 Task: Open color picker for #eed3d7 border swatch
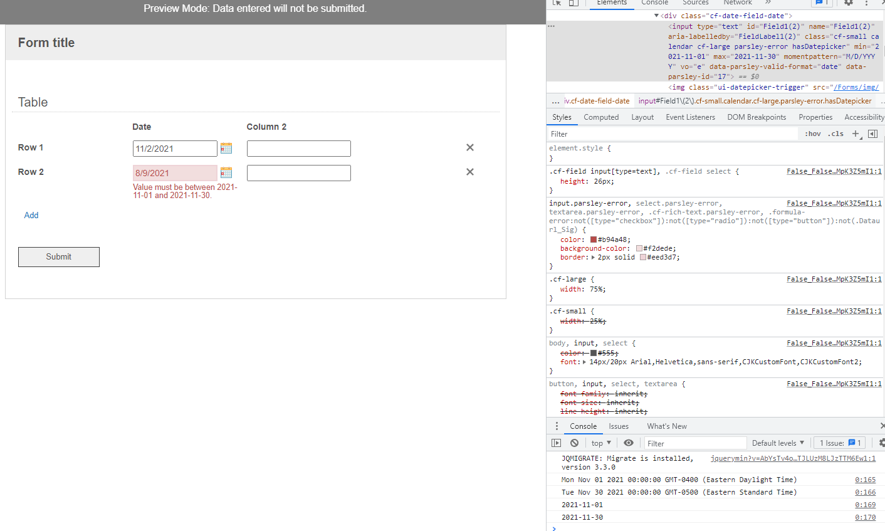[643, 257]
